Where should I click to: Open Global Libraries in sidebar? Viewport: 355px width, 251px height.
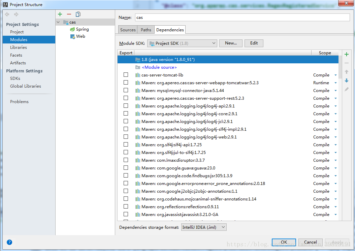[x=26, y=86]
